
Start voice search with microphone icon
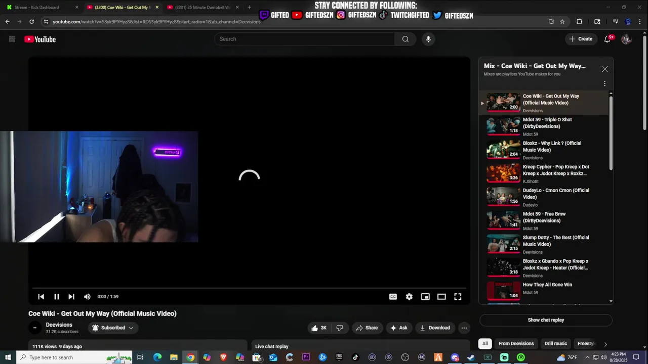point(428,39)
